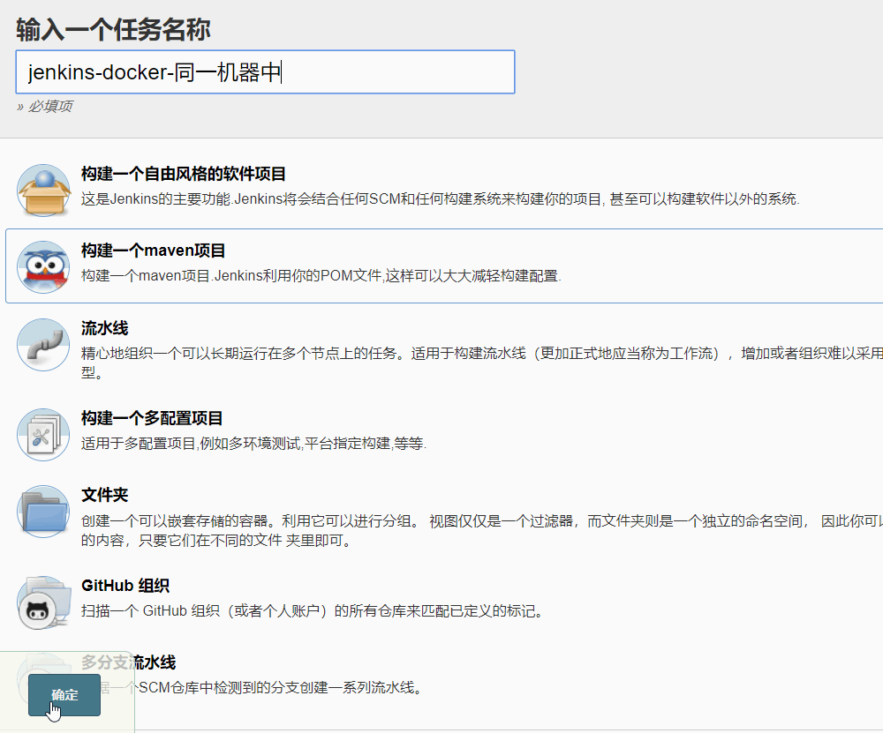
Task: Select the GitHub 组织 title
Action: tap(125, 586)
